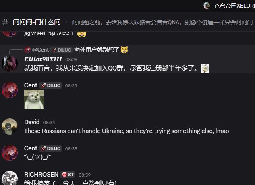Click Cent's avatar next to shrug message
This screenshot has height=185, width=255.
point(10,153)
